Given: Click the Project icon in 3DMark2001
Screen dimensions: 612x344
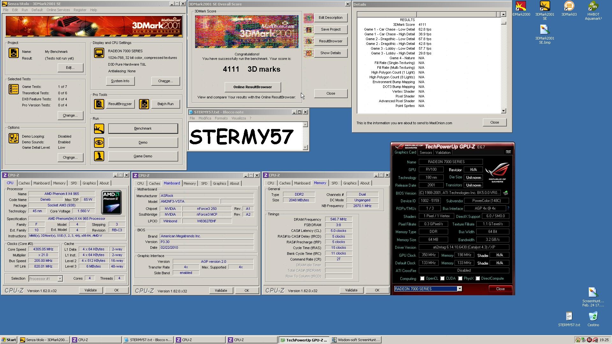Looking at the screenshot, I should point(14,53).
